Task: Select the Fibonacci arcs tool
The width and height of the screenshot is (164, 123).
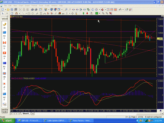Action: pyautogui.click(x=45, y=13)
